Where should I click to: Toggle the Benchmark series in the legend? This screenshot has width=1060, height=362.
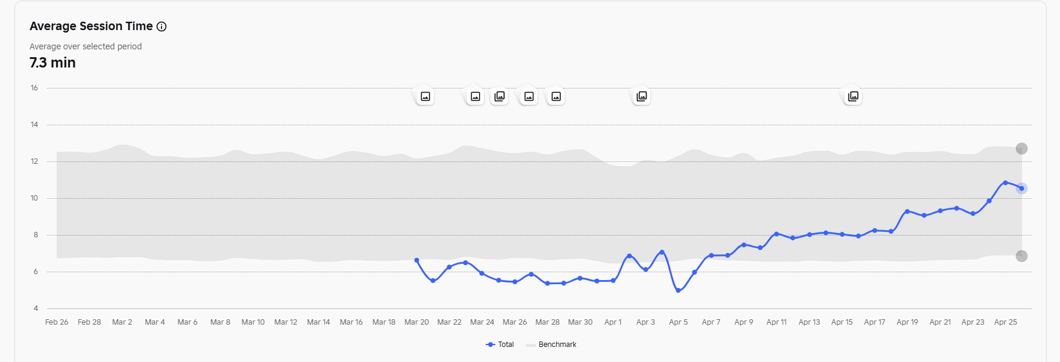coord(551,345)
